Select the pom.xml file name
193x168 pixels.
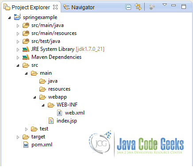42,145
